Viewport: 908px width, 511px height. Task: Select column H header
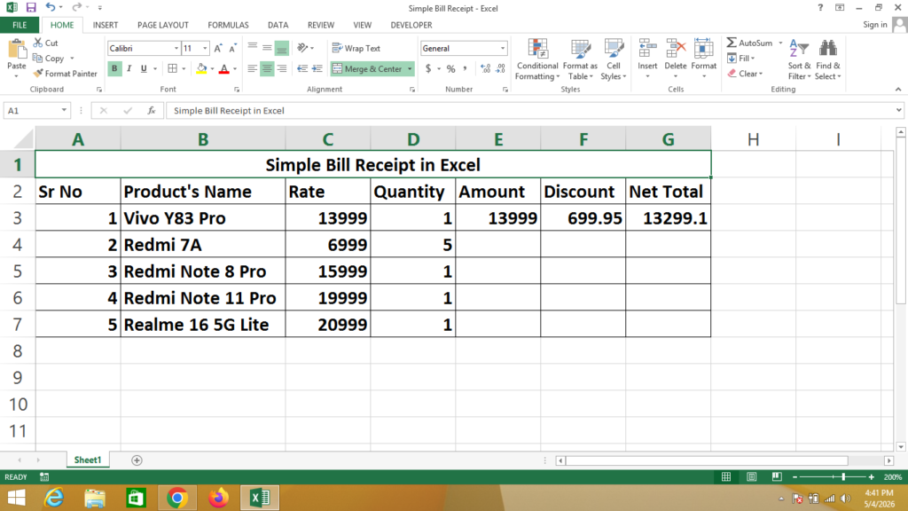pos(753,139)
